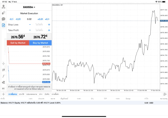Increase Stop Loss with plus
This screenshot has height=118, width=168.
[49, 25]
